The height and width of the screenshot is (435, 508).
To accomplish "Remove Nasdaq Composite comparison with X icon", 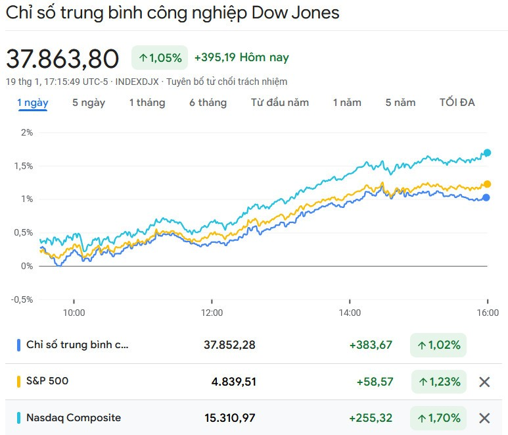I will coord(484,418).
